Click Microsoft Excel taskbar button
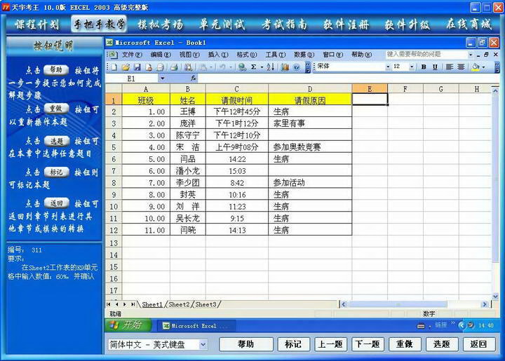Viewport: 505px width, 361px height. (x=196, y=326)
